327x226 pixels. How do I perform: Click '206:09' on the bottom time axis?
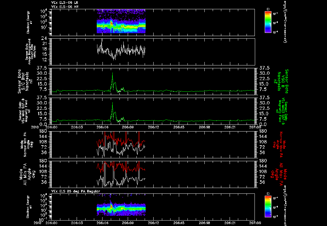128,223
